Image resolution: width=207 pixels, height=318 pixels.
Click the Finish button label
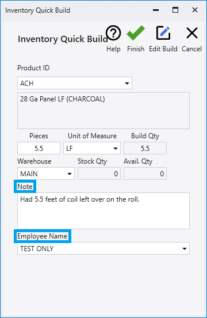pyautogui.click(x=136, y=49)
